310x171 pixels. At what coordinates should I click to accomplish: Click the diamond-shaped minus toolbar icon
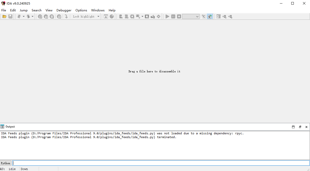click(x=159, y=16)
